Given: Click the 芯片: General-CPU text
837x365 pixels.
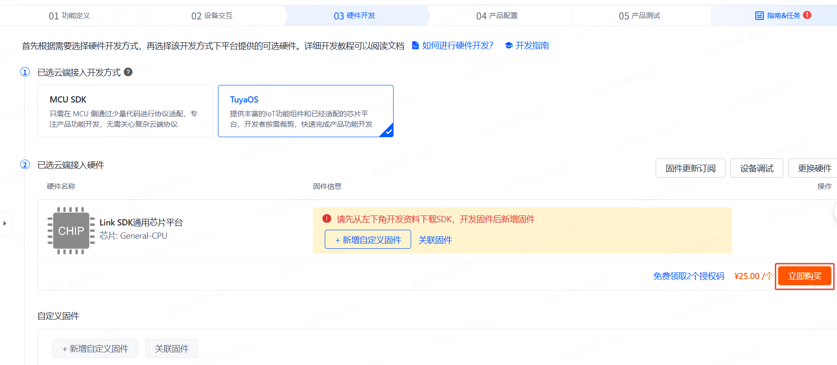Looking at the screenshot, I should (133, 235).
